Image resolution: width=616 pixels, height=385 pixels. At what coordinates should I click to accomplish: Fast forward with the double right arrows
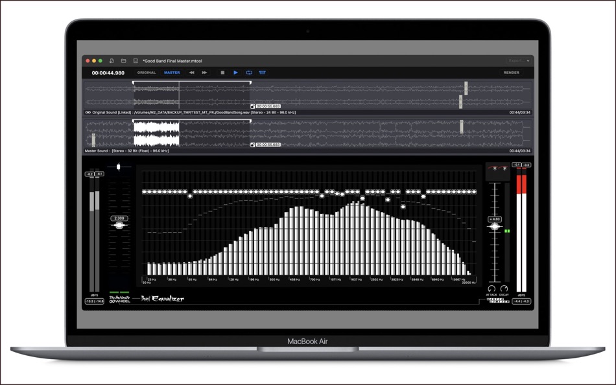(204, 73)
